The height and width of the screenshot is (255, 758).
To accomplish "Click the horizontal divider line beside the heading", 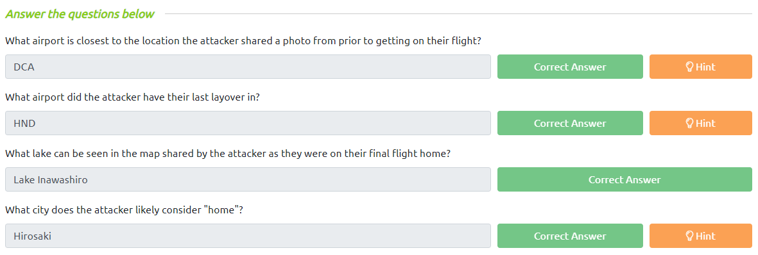I will [459, 14].
